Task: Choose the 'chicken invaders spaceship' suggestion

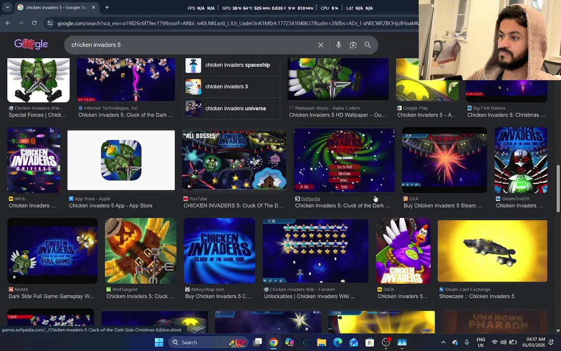Action: click(x=231, y=65)
